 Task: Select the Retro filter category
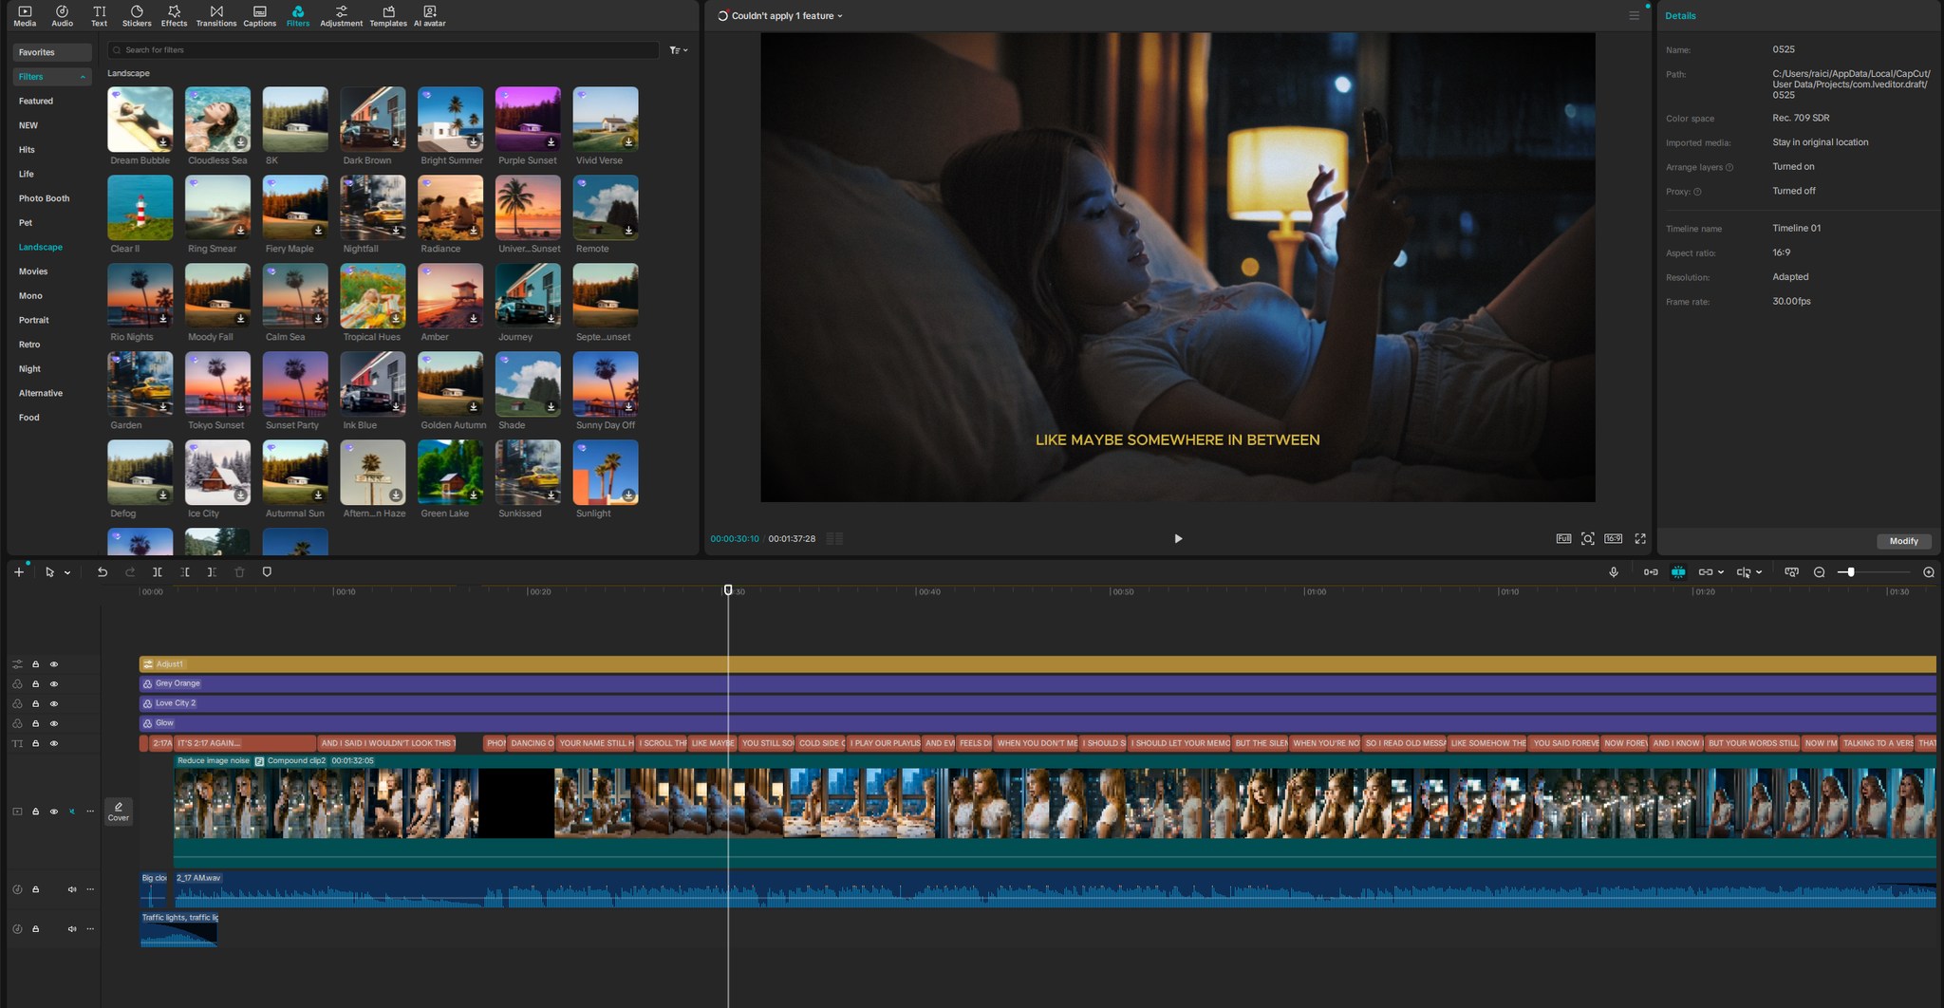[29, 345]
